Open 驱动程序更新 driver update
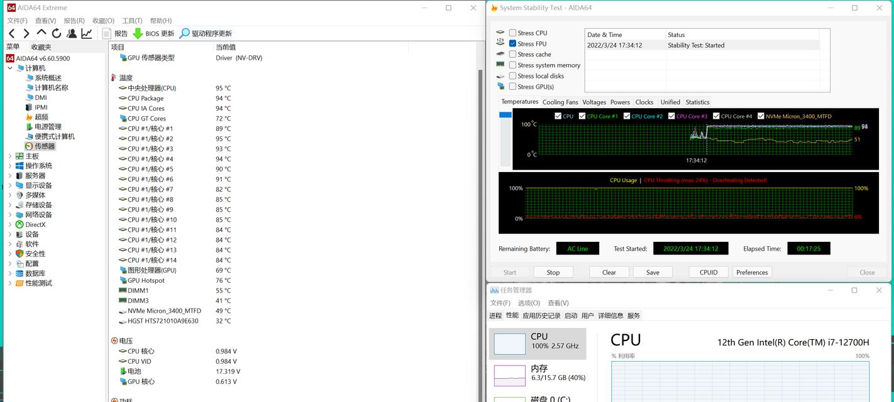Viewport: 894px width, 402px height. [206, 33]
